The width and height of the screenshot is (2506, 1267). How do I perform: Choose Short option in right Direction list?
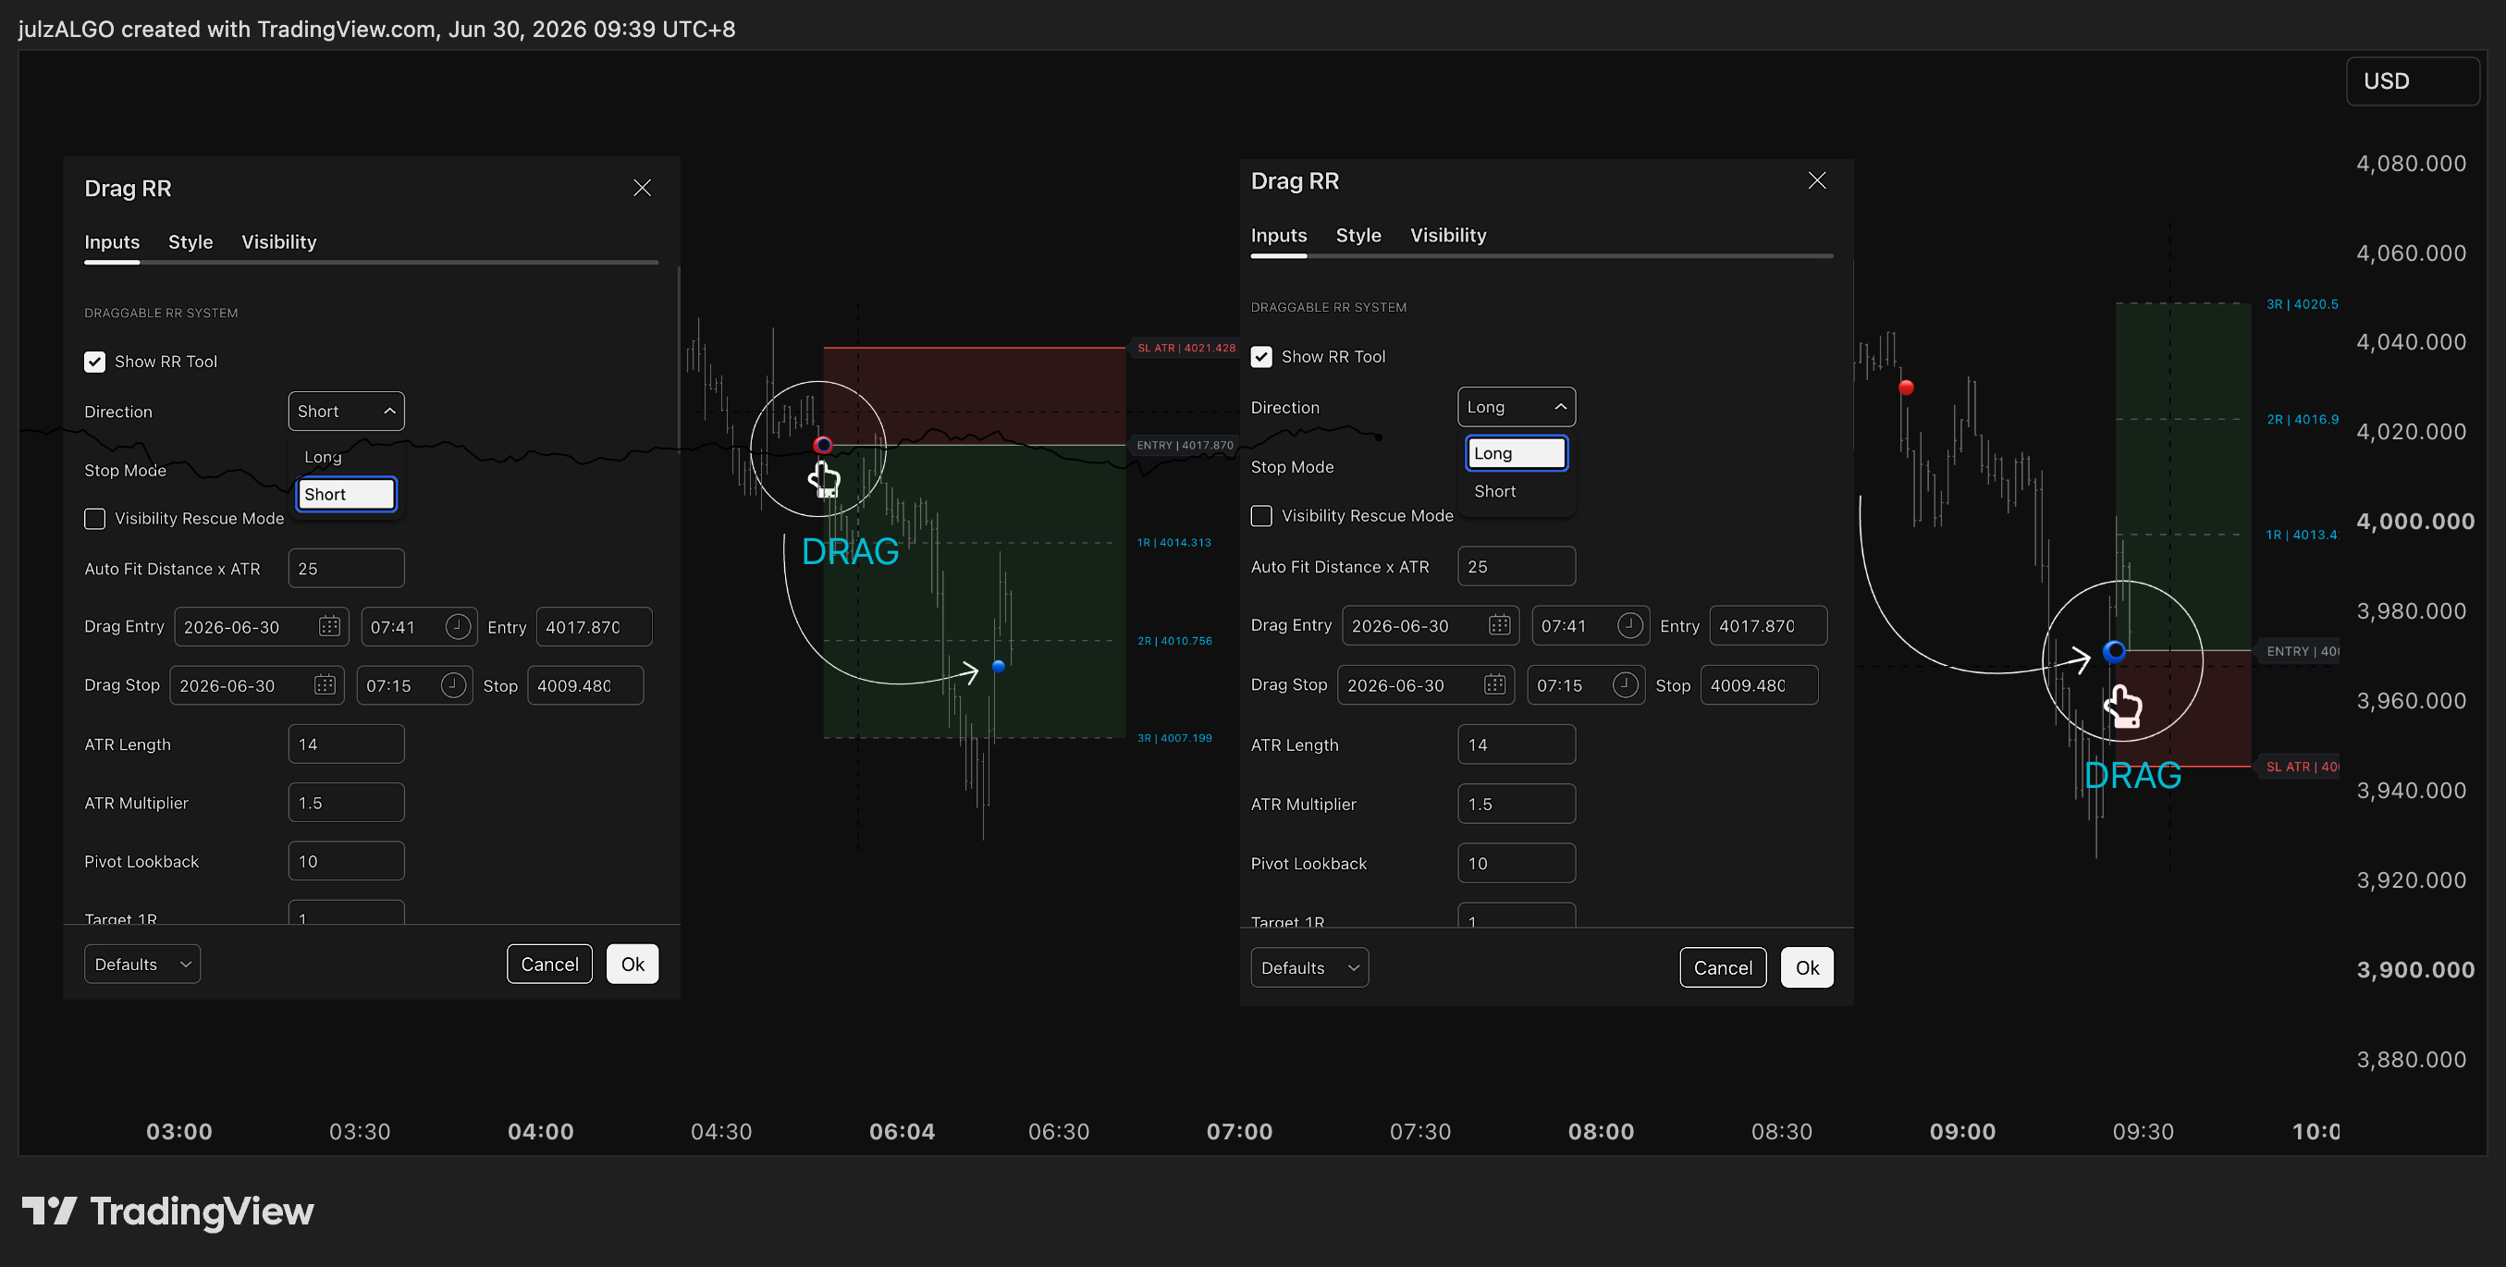1516,491
